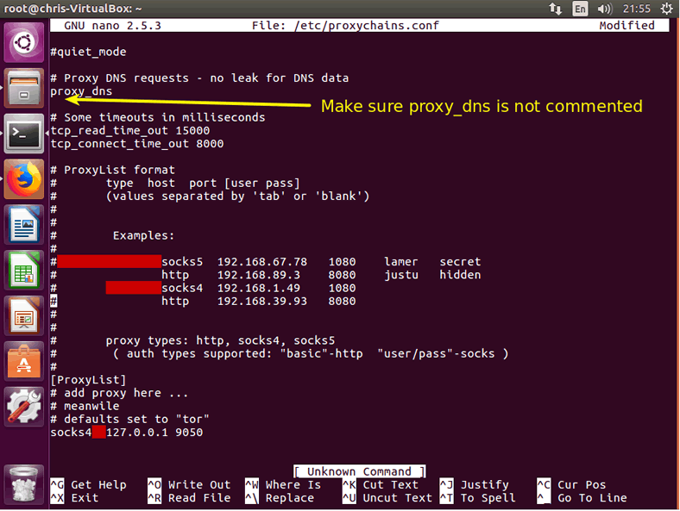Click the Proxy DNS requests comment line

[199, 78]
